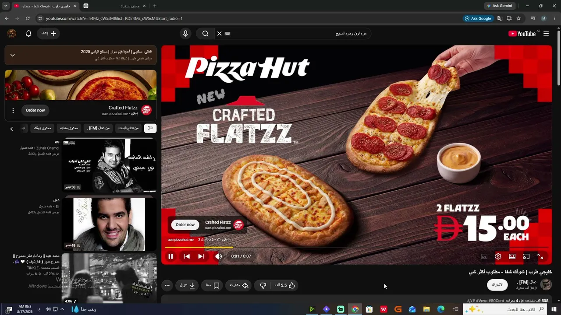Mute the video using the speaker icon
Image resolution: width=561 pixels, height=315 pixels.
tap(218, 256)
